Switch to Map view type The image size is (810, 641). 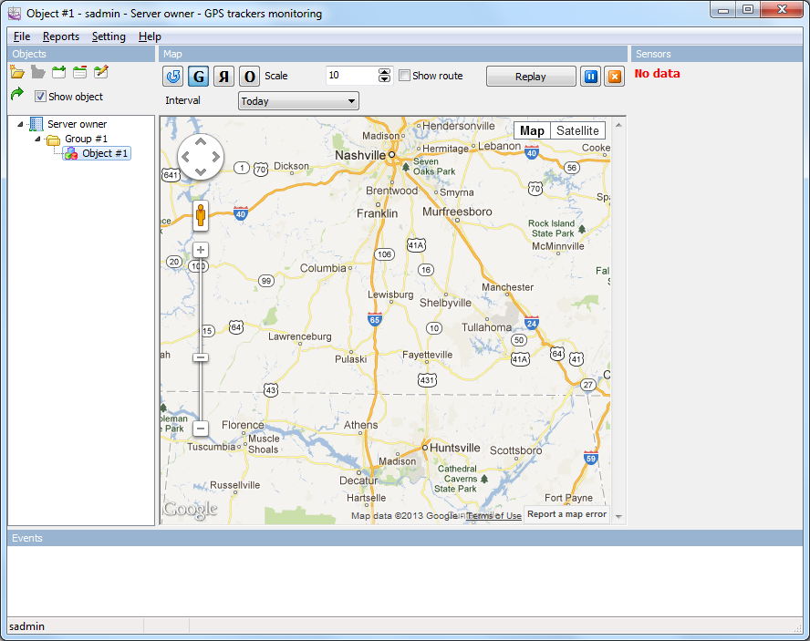pos(532,130)
